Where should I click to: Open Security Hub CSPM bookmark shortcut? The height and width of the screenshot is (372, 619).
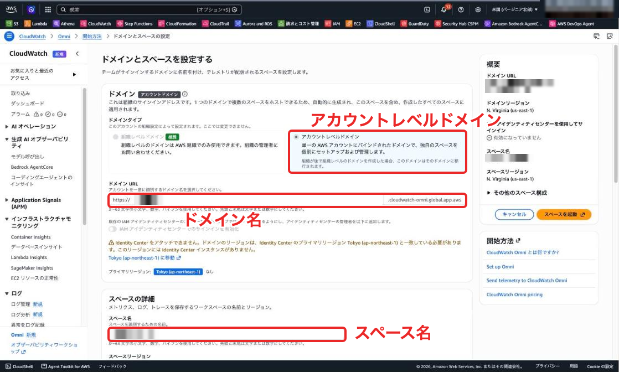[457, 24]
